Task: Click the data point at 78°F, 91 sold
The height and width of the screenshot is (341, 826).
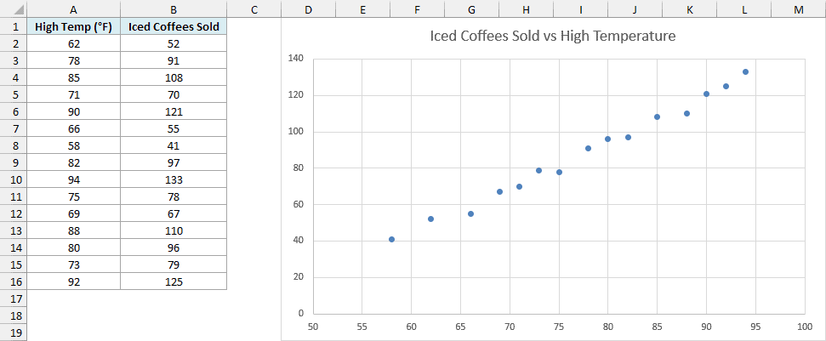Action: (x=589, y=149)
